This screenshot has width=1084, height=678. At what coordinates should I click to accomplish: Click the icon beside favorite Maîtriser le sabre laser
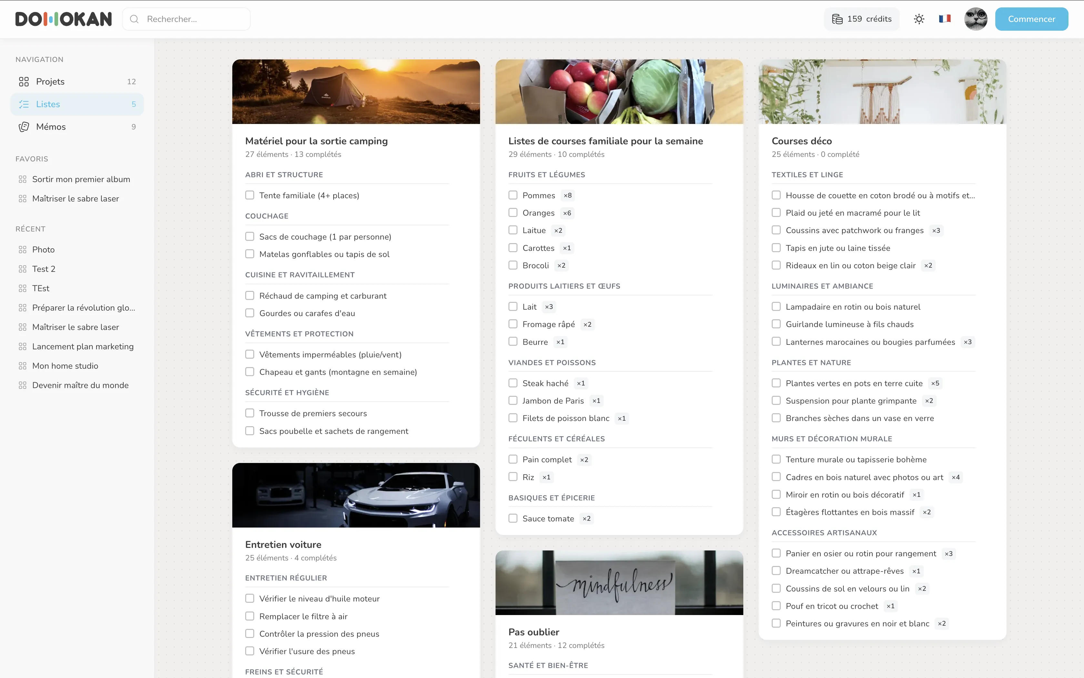(x=22, y=199)
